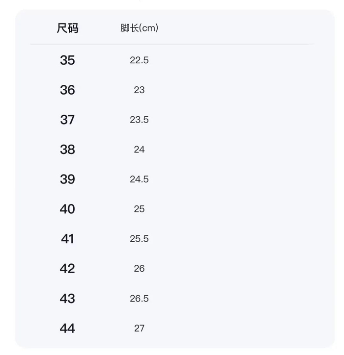
Task: Click the 脚长(cm) column header
Action: pyautogui.click(x=139, y=28)
